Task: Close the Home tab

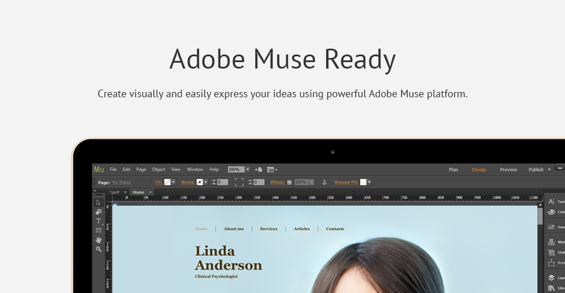Action: pos(150,192)
